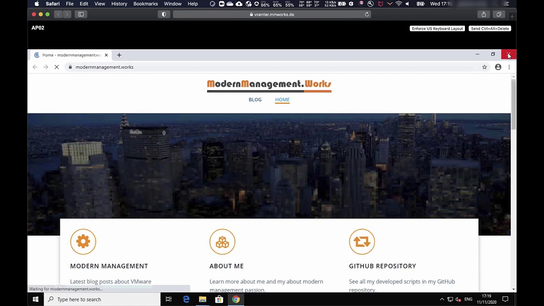Open Safari's Help menu

pos(193,4)
